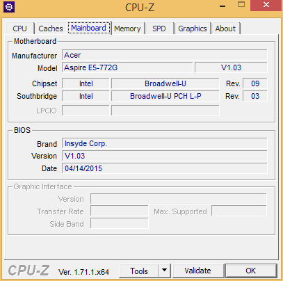This screenshot has height=281, width=283.
Task: Go to the Graphics tab
Action: click(x=193, y=29)
